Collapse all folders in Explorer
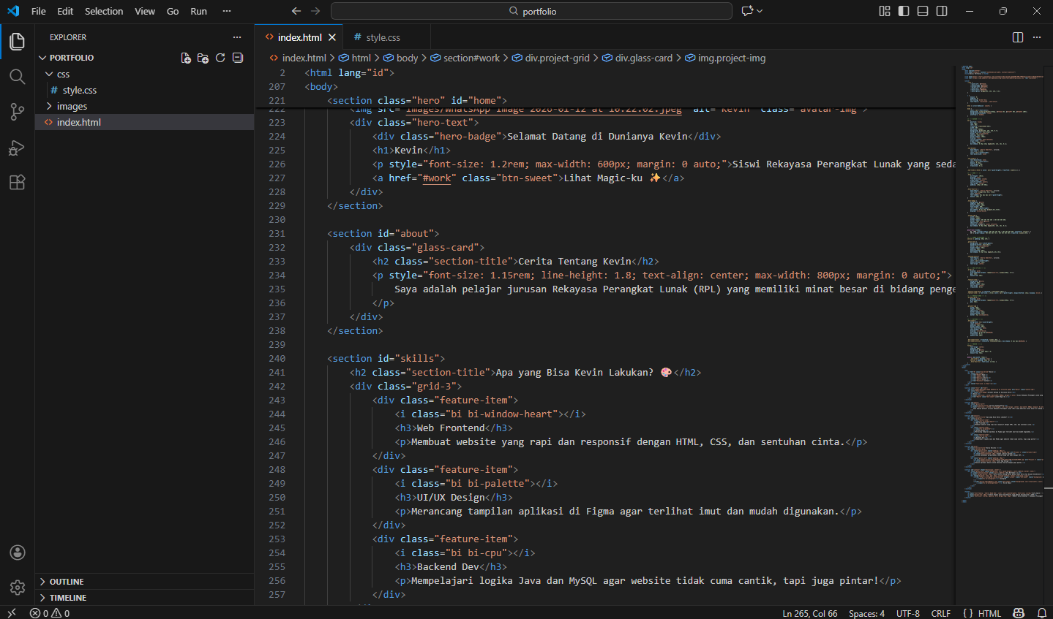This screenshot has height=619, width=1053. 238,58
